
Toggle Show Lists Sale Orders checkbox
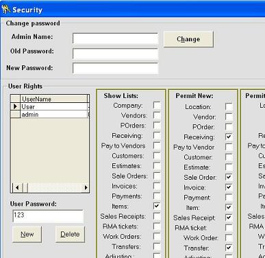point(157,176)
